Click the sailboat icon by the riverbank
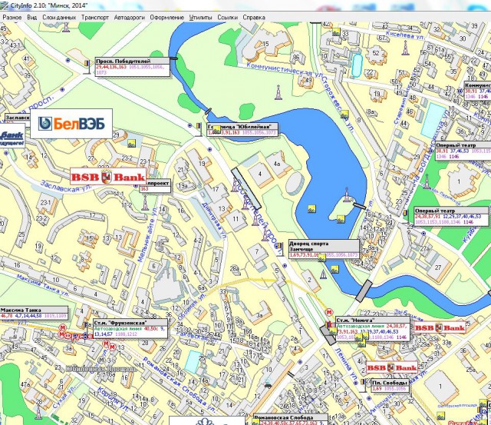This screenshot has width=491, height=425. (x=323, y=274)
